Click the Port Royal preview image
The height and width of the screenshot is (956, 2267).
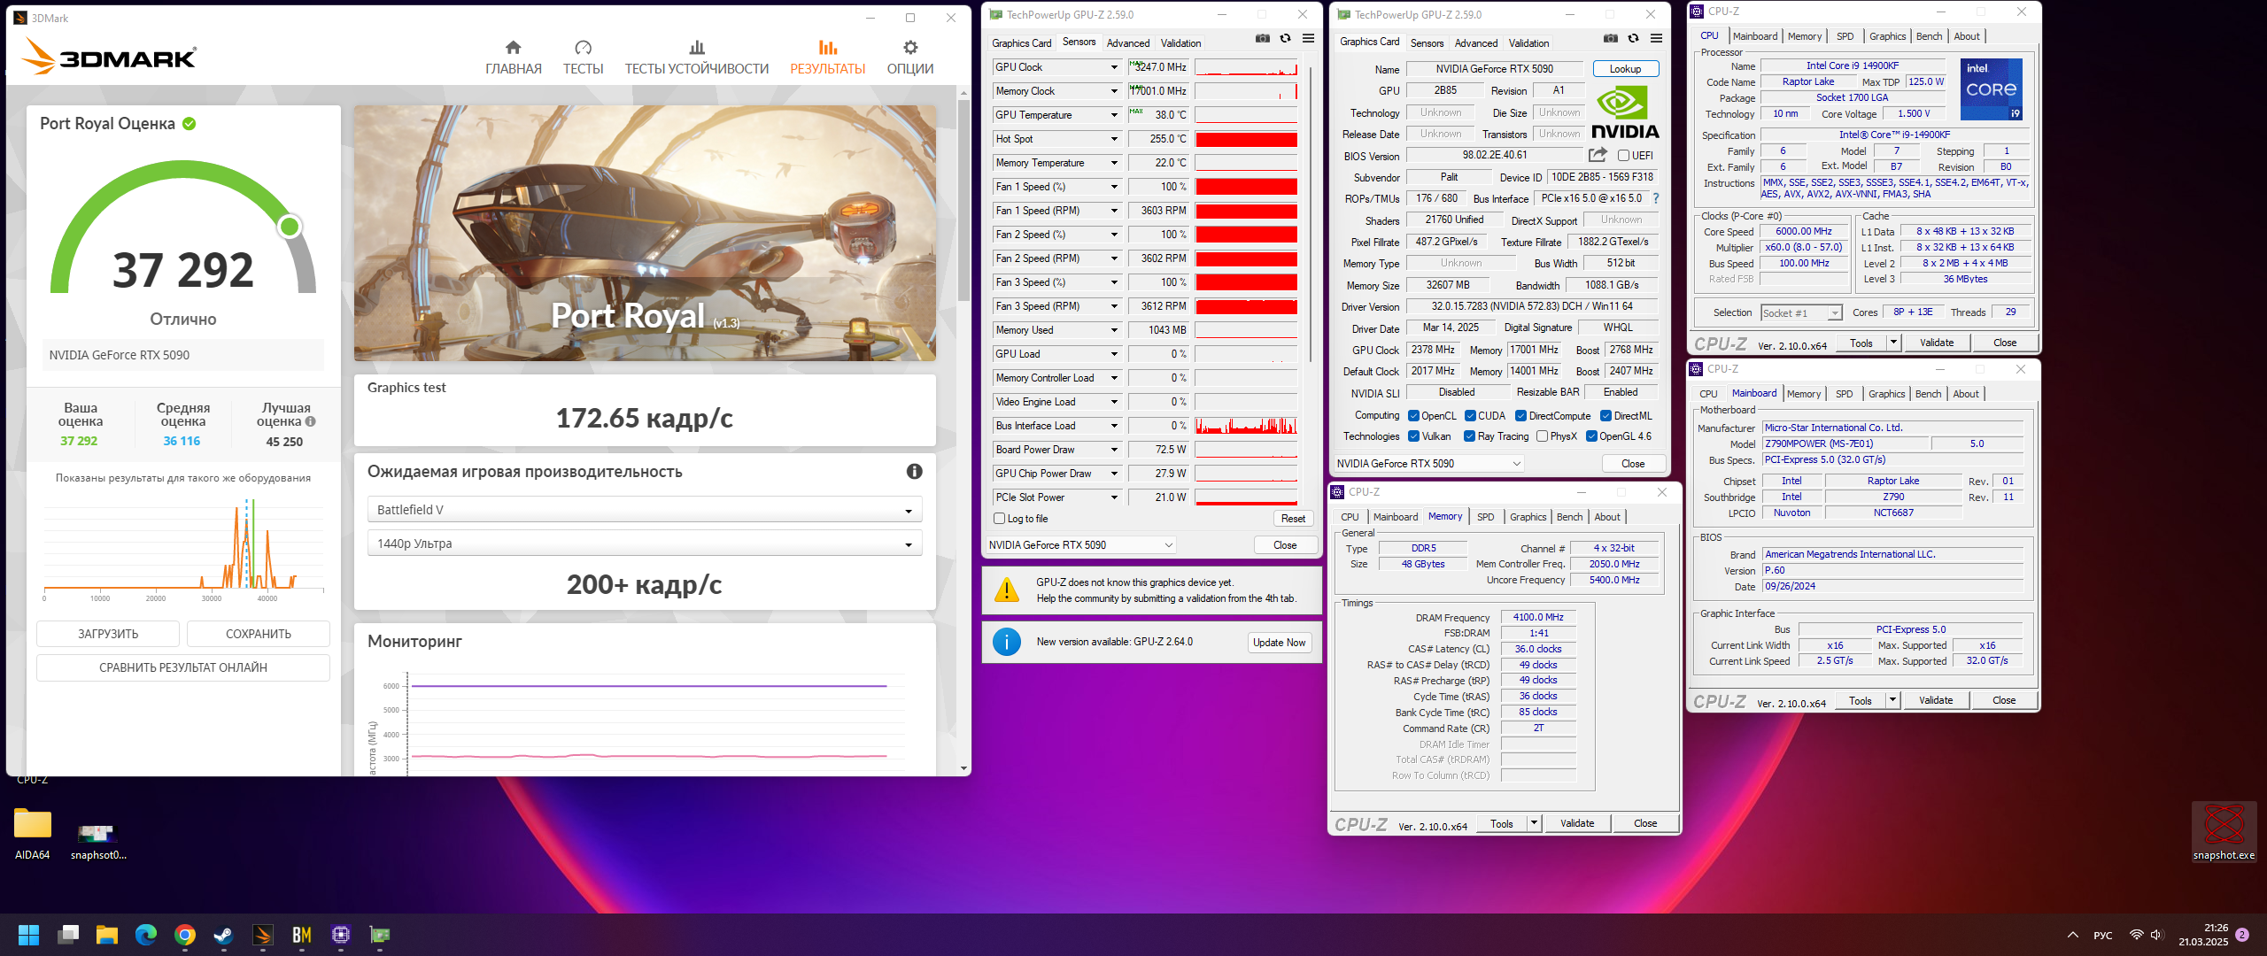tap(645, 233)
